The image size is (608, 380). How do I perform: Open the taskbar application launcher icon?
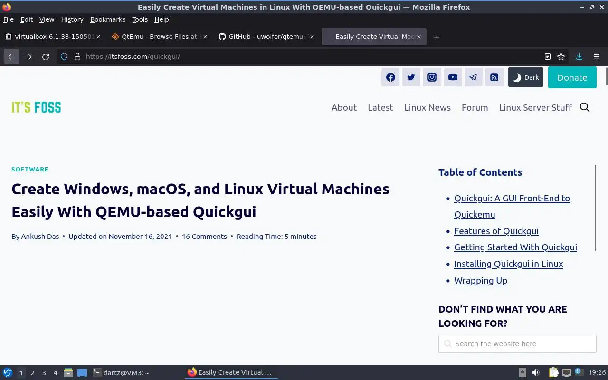pyautogui.click(x=8, y=372)
